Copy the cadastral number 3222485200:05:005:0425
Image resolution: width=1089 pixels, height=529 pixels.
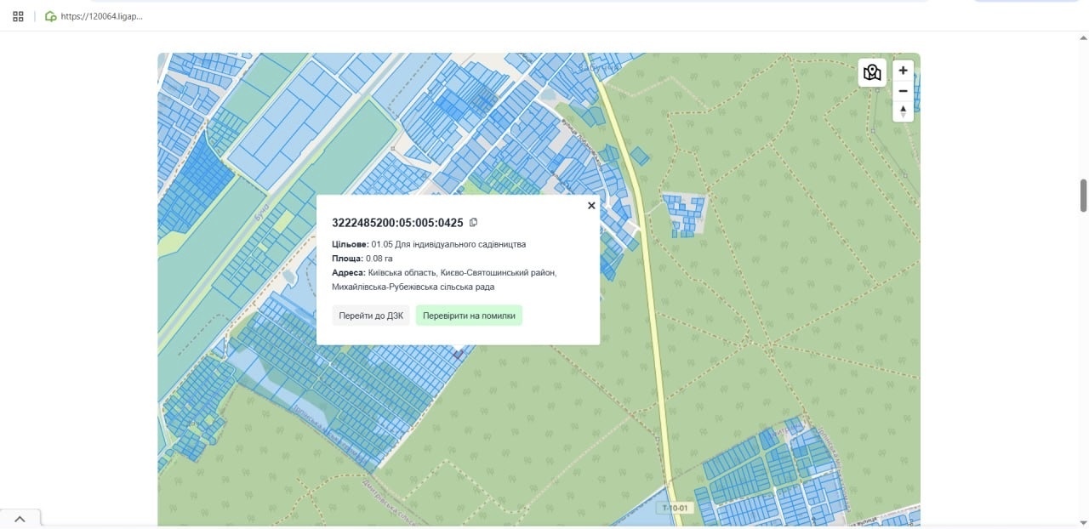(x=474, y=223)
